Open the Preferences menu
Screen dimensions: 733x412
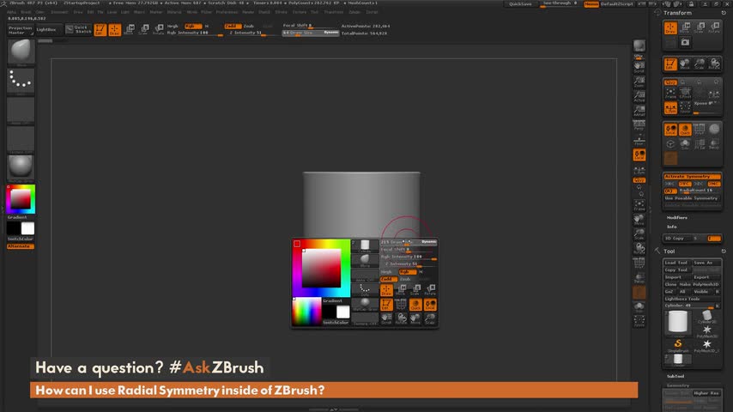[x=227, y=12]
